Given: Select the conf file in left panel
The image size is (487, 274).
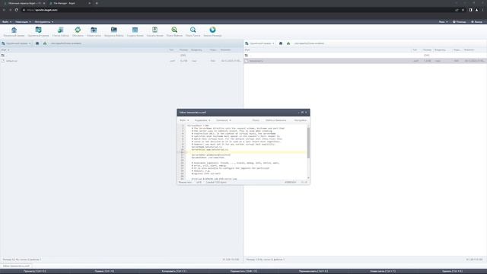Looking at the screenshot, I should coord(121,61).
